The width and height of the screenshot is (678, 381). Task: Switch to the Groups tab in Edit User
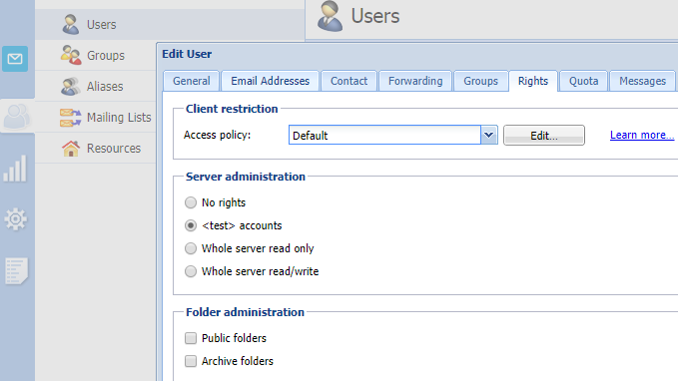(x=481, y=81)
